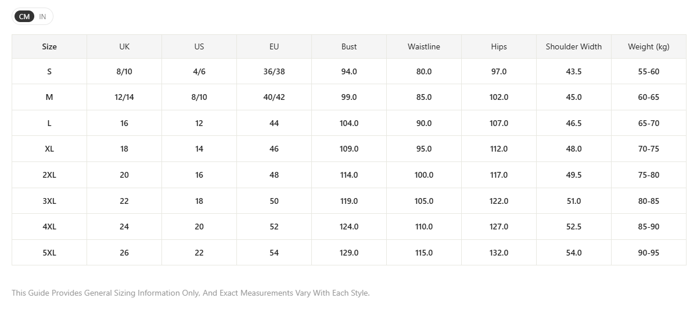This screenshot has height=309, width=697.
Task: Click the Hips column header
Action: click(x=499, y=46)
